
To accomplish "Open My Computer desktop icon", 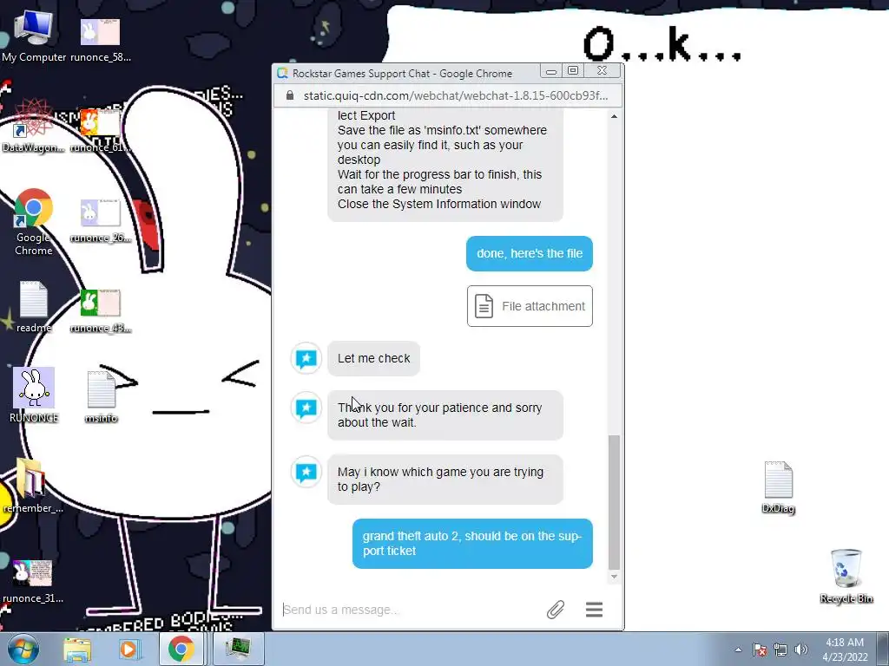I will click(x=33, y=35).
